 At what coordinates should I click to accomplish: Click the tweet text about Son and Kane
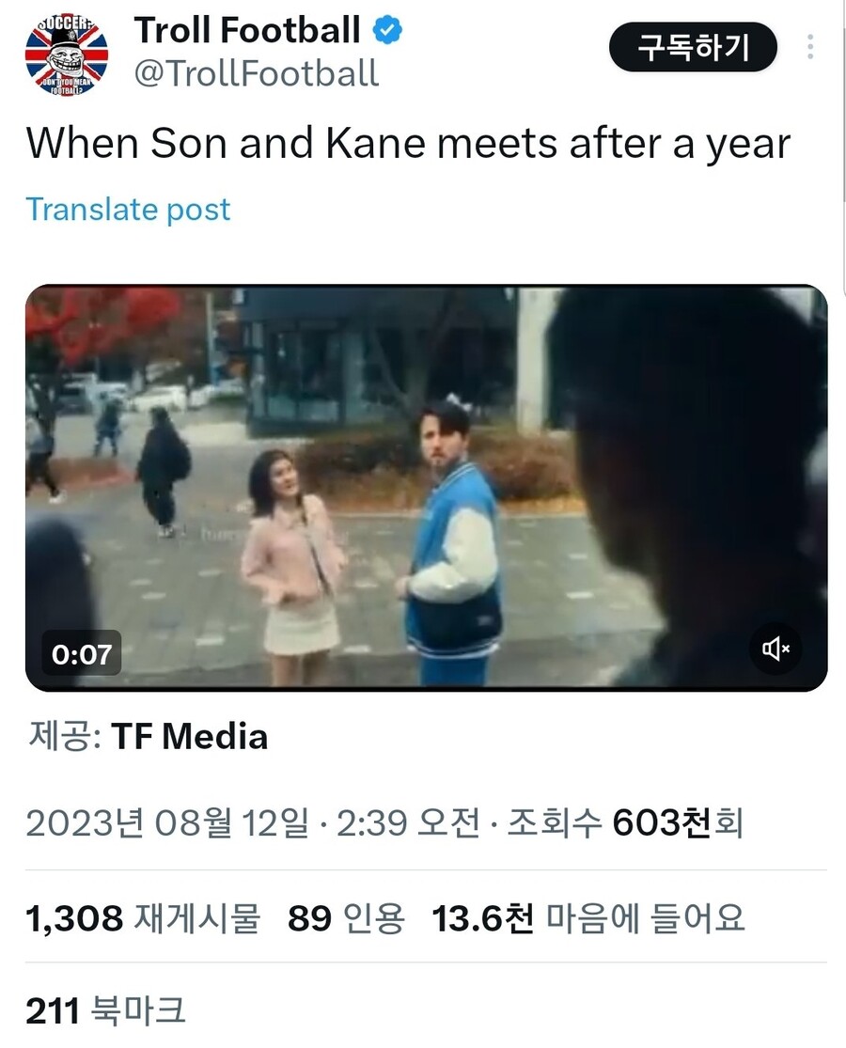408,145
